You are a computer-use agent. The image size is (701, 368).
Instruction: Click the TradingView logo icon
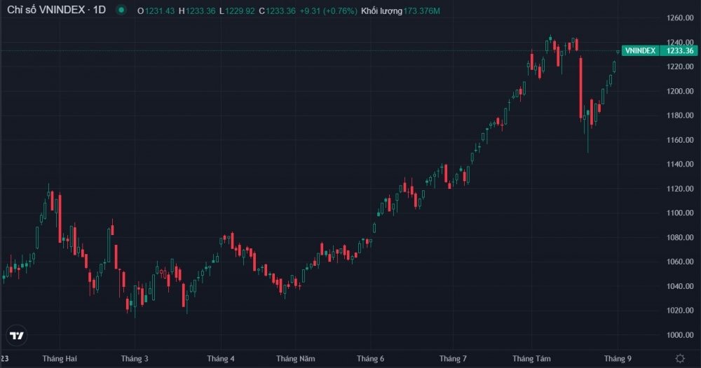click(17, 335)
